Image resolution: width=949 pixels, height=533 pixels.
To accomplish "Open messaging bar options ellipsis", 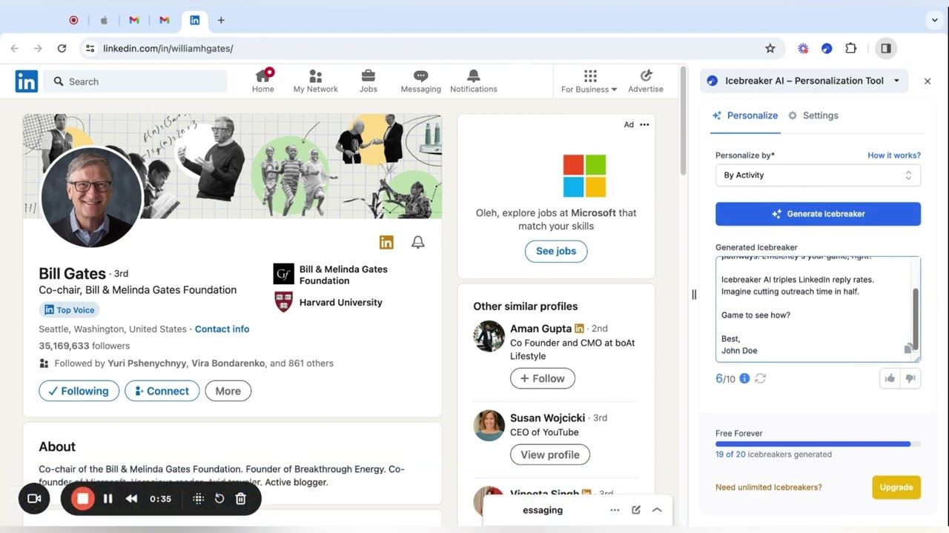I will pyautogui.click(x=615, y=510).
